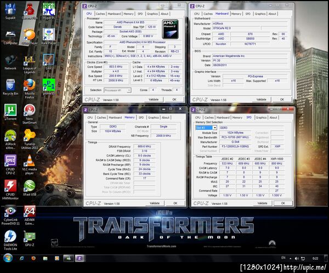Image resolution: width=329 pixels, height=273 pixels.
Task: Click the American Megatrends Inc. brand value
Action: (x=249, y=56)
